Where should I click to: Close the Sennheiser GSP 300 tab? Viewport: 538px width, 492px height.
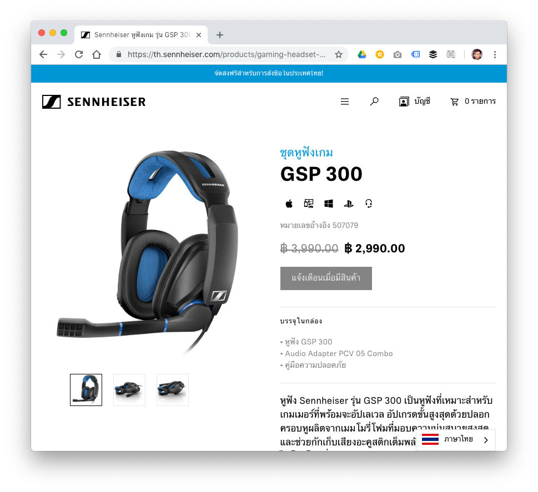coord(199,35)
